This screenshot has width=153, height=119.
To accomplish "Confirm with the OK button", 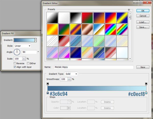I will click(x=143, y=11).
